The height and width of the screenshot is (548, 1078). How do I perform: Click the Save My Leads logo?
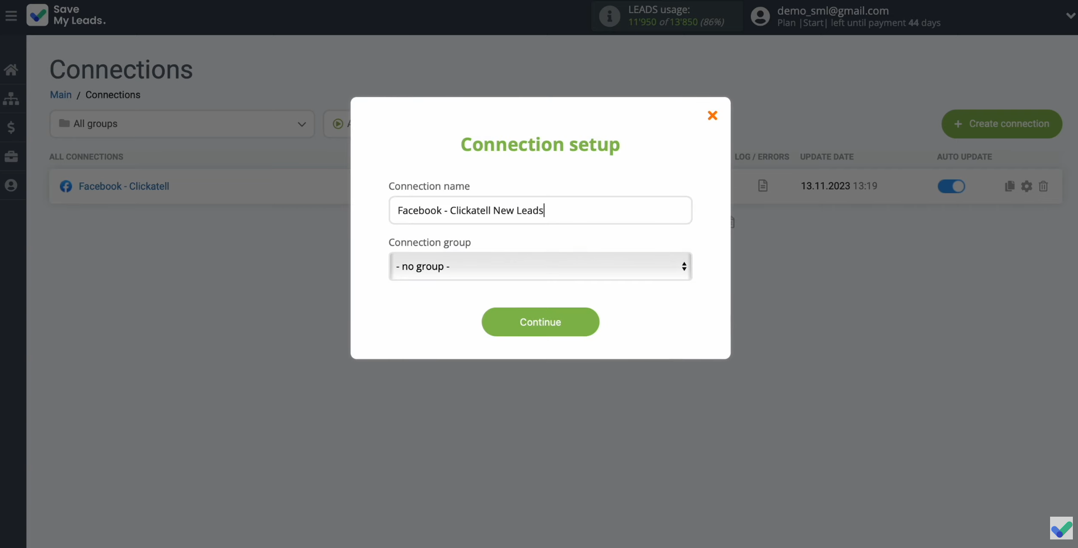[66, 15]
